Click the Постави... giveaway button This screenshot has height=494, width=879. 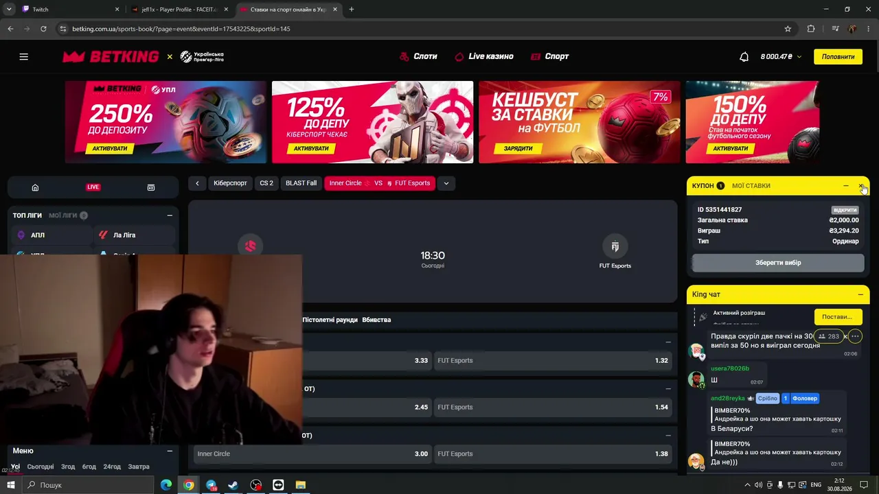coord(838,317)
